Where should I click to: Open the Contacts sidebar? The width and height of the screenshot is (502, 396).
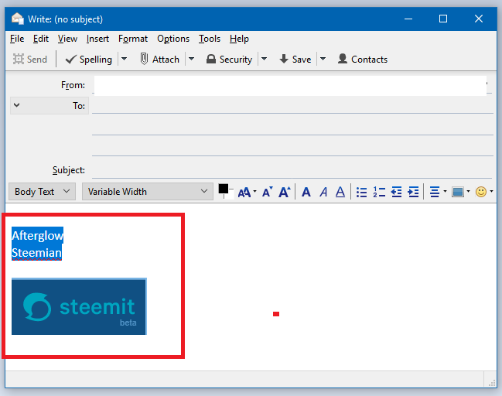363,60
